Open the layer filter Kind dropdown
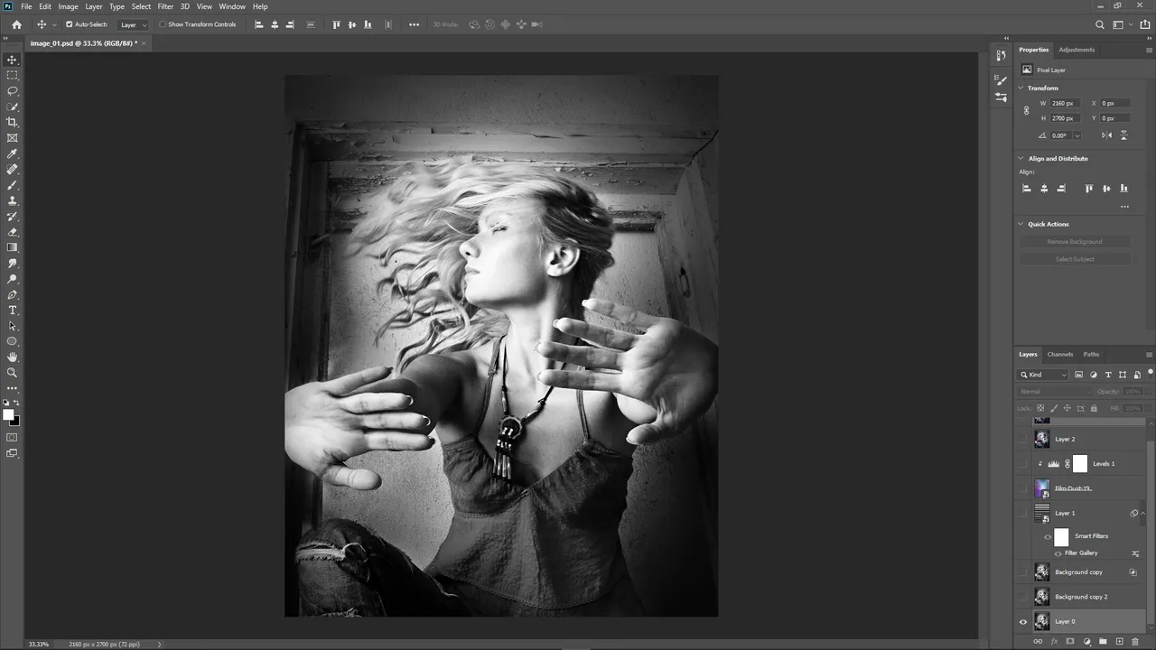 pyautogui.click(x=1044, y=375)
